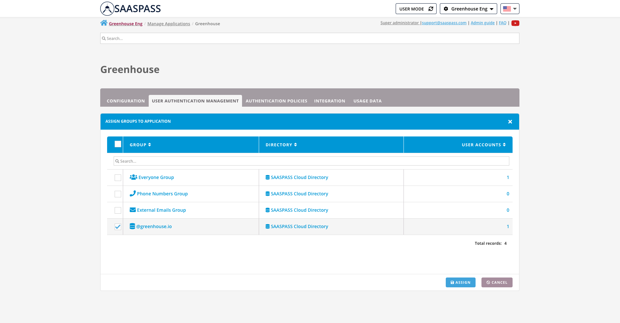Click the Phone Numbers Group phone icon
Screen dimensions: 620x323
coord(133,194)
